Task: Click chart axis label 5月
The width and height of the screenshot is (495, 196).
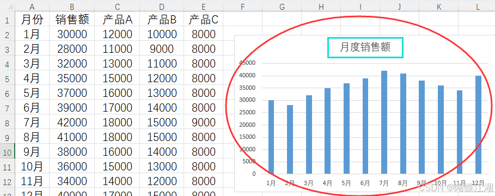Action: (346, 183)
